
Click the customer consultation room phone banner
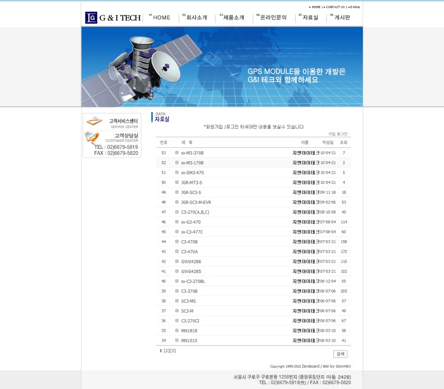[x=112, y=143]
